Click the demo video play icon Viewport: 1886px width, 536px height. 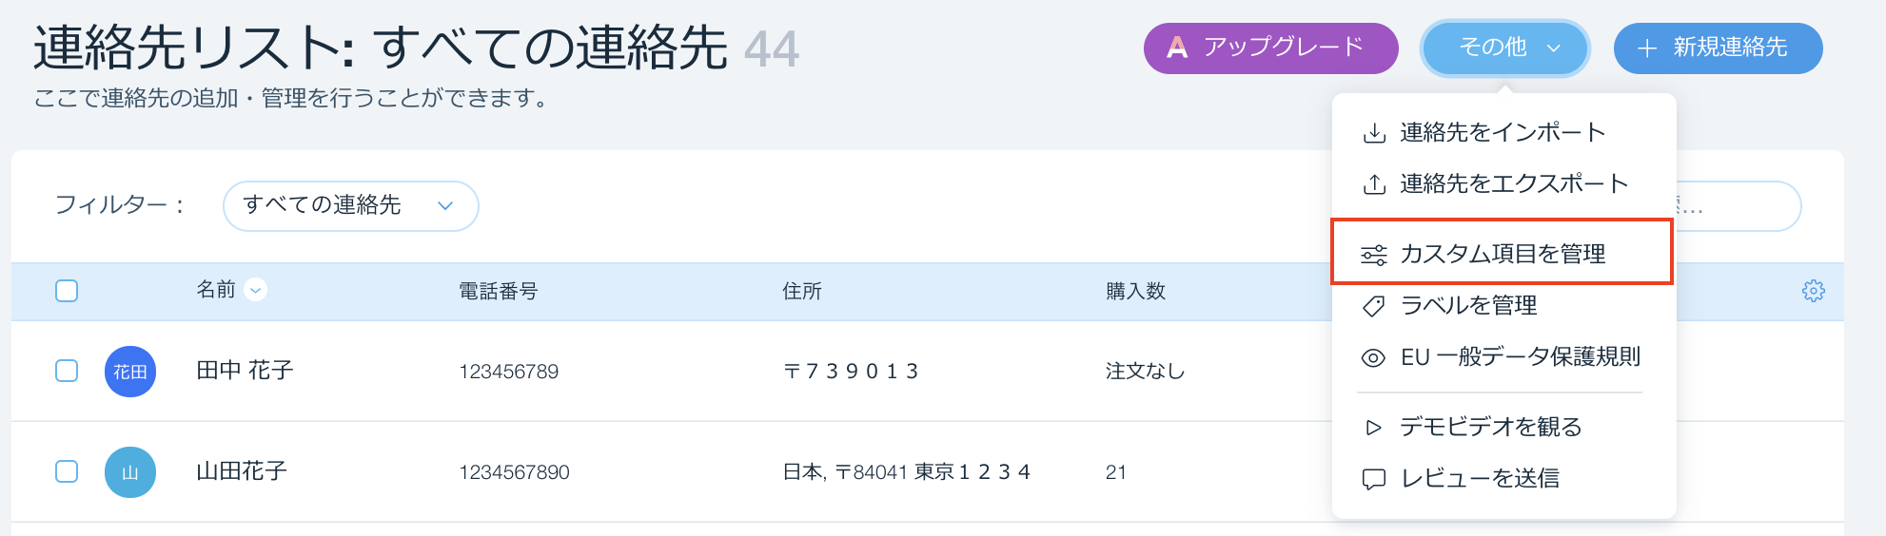[x=1373, y=428]
